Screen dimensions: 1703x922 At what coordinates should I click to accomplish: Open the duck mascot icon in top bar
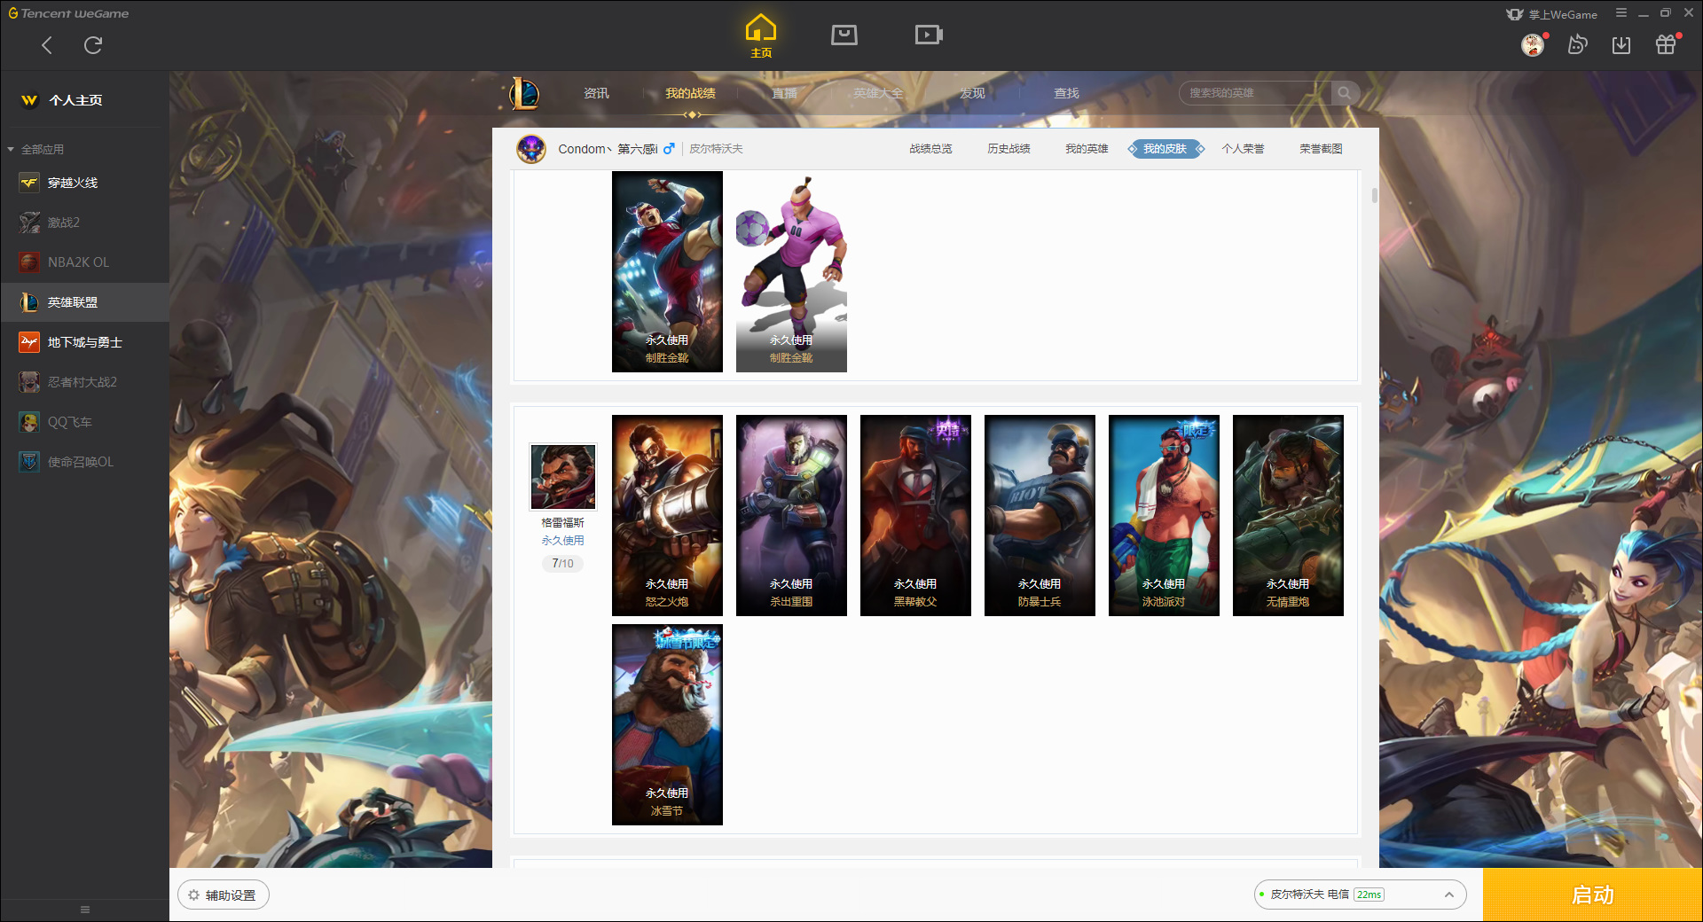coord(1577,44)
